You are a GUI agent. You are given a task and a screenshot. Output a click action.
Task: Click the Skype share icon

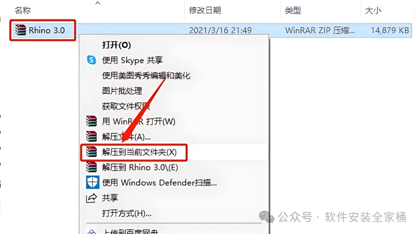91,60
